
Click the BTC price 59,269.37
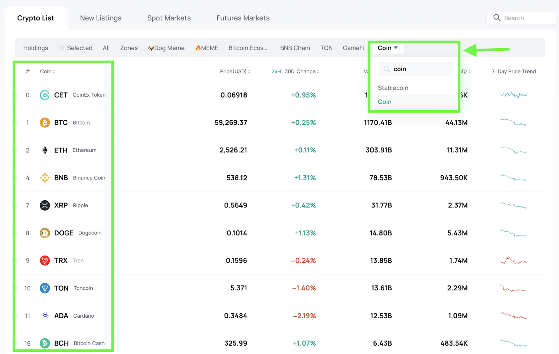tap(231, 123)
